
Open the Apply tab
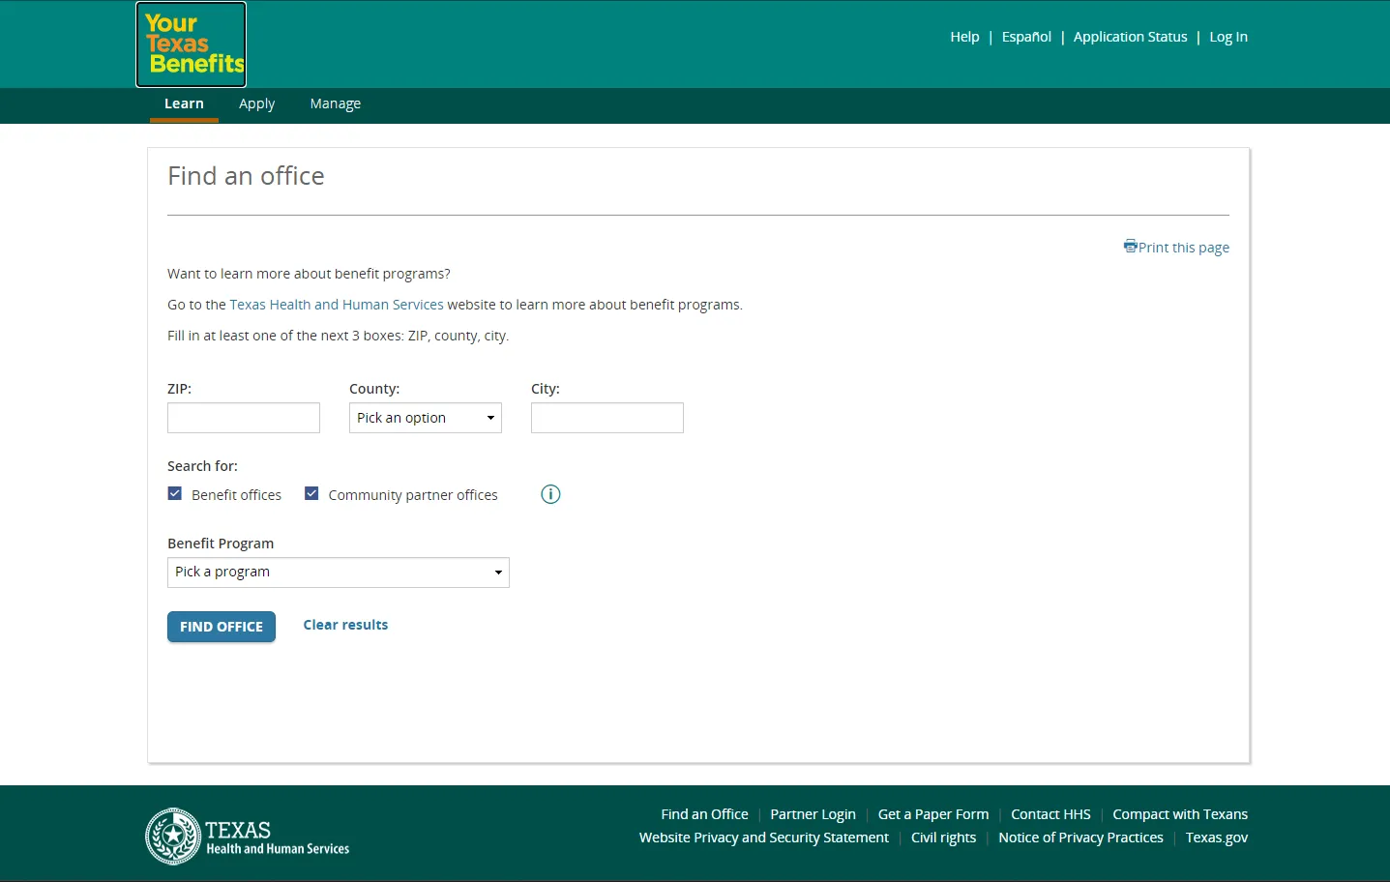(x=257, y=104)
